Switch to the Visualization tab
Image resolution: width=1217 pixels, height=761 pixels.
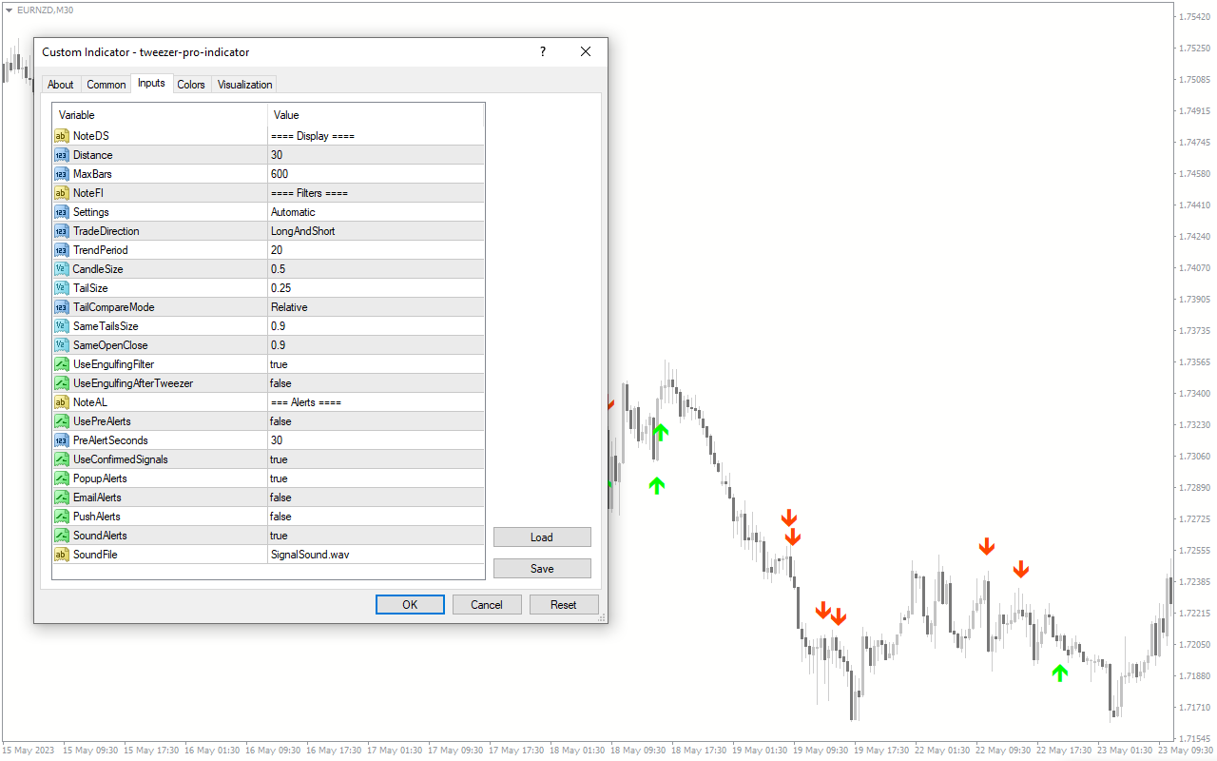[244, 85]
